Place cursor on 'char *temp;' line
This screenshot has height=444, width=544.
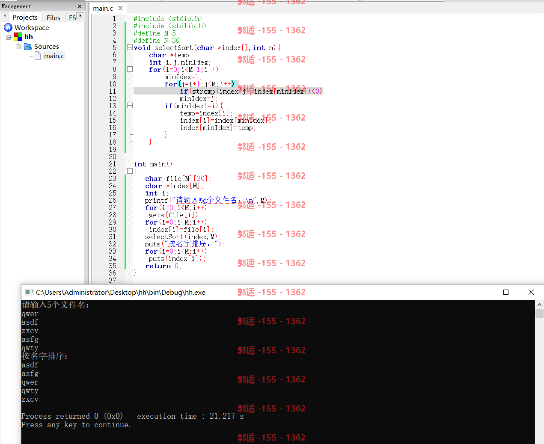(x=170, y=55)
